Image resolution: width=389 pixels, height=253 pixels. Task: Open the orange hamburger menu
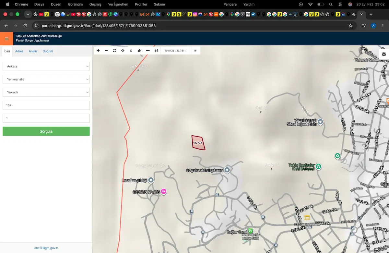[6, 39]
